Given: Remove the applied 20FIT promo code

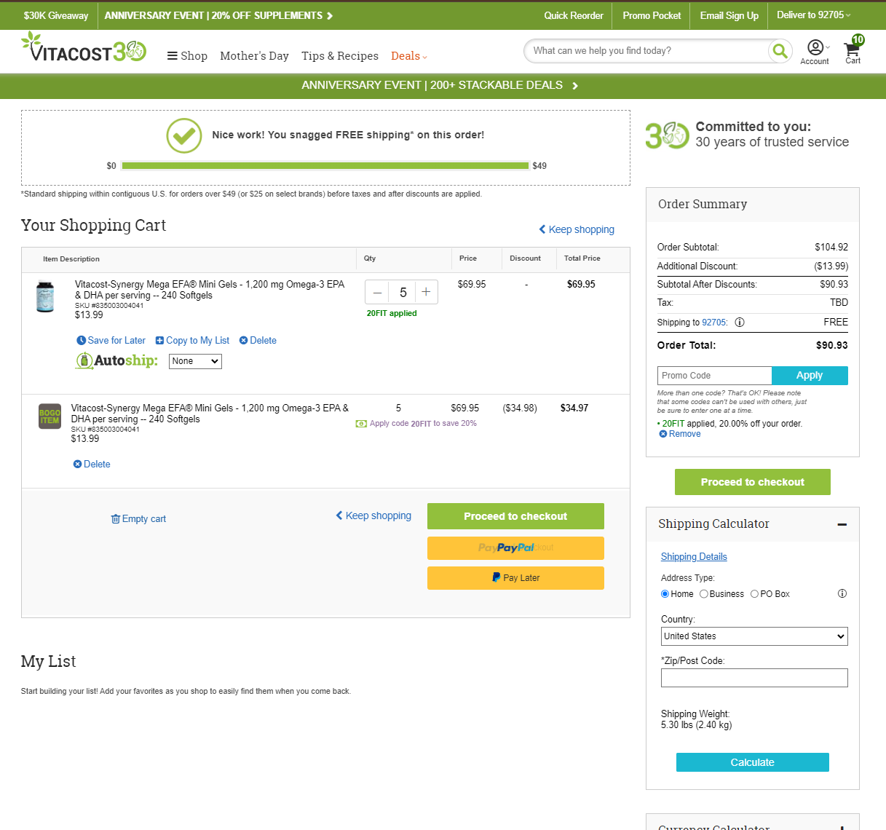Looking at the screenshot, I should point(680,434).
